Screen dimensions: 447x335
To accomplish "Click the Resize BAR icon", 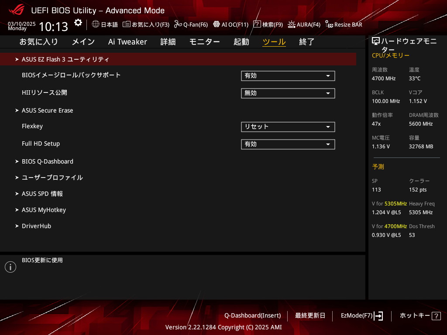I will click(329, 24).
